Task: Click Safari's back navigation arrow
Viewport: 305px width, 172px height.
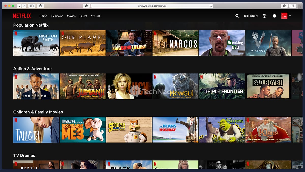Action: pos(19,5)
